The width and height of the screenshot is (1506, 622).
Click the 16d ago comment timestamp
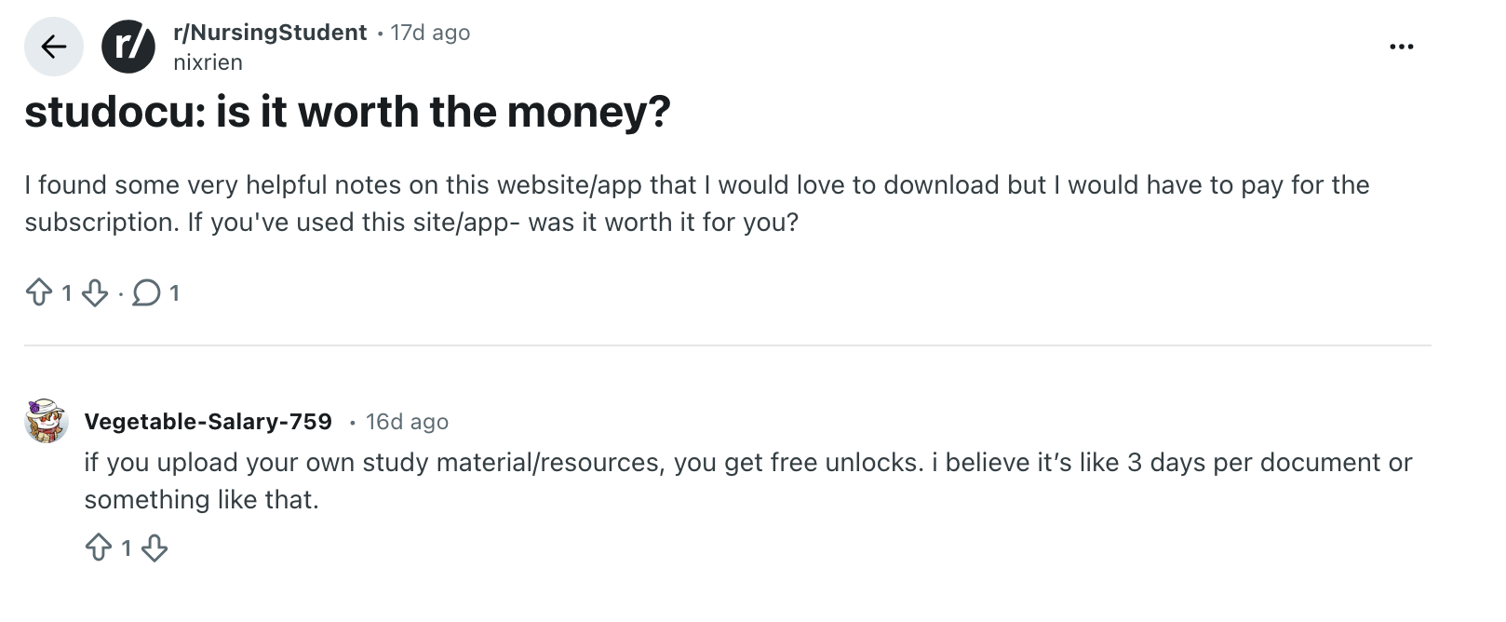[408, 421]
